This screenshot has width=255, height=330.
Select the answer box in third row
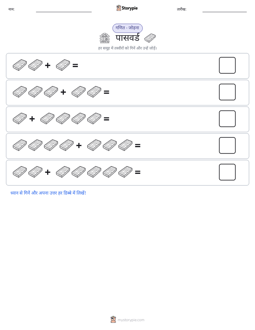click(x=227, y=119)
